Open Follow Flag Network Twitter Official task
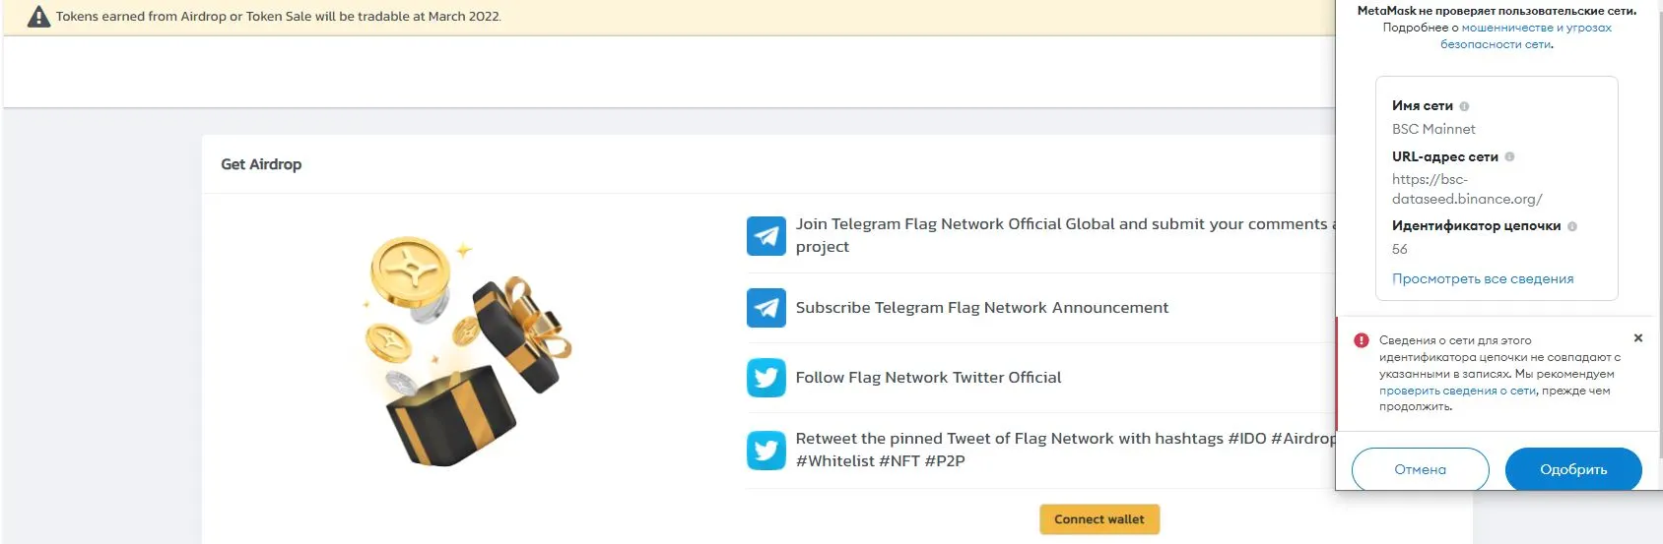Image resolution: width=1663 pixels, height=544 pixels. point(928,378)
